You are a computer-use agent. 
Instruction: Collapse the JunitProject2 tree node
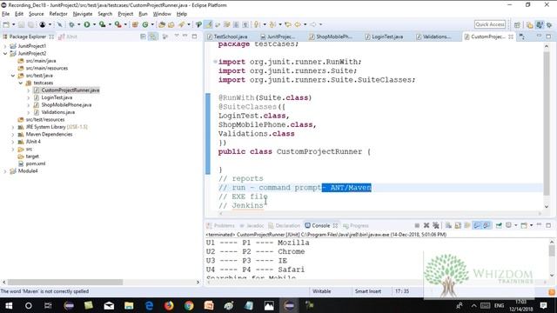tap(5, 54)
